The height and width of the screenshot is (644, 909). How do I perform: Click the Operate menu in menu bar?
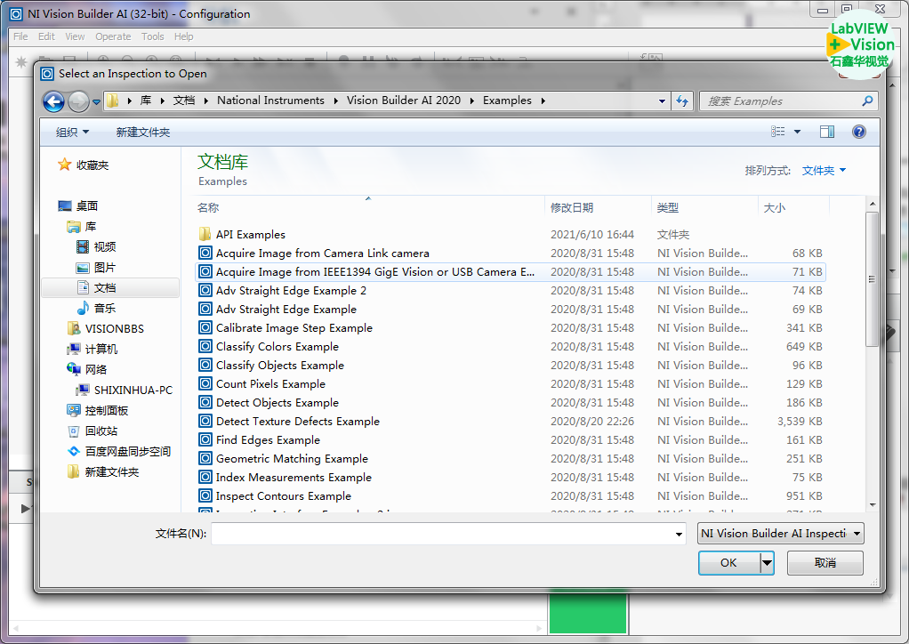(x=113, y=36)
